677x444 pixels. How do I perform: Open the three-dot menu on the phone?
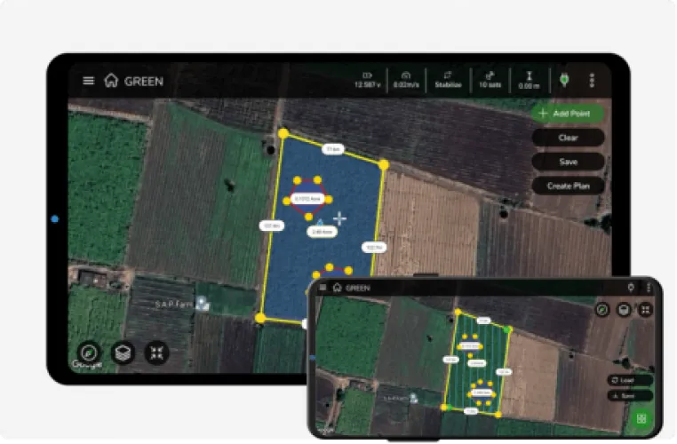coord(649,288)
